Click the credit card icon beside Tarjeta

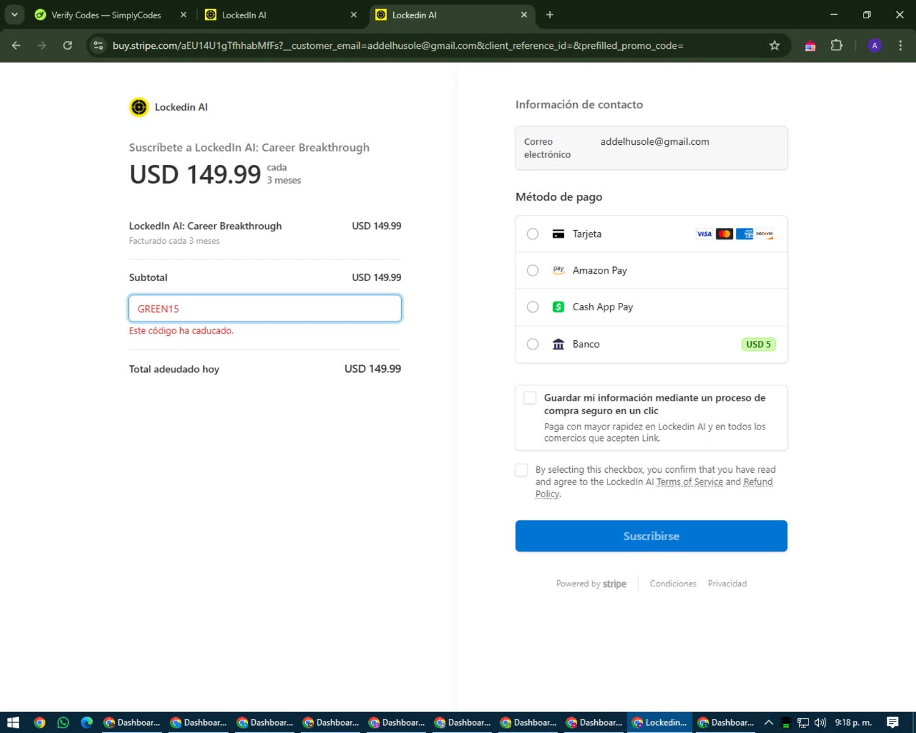pyautogui.click(x=558, y=234)
